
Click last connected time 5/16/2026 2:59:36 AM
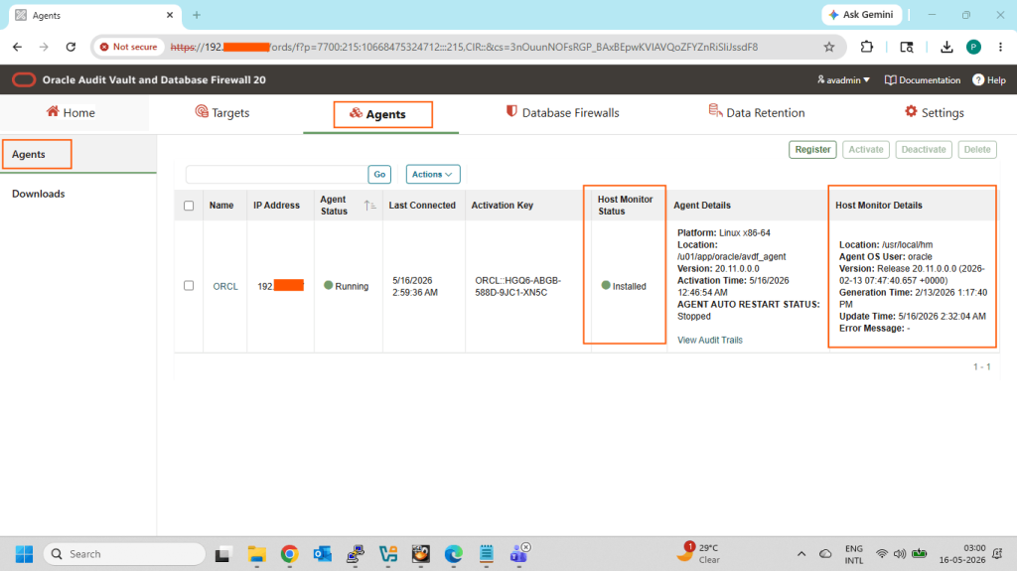tap(415, 286)
